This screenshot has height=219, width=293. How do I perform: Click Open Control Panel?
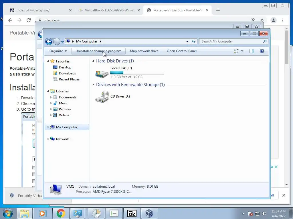(182, 51)
